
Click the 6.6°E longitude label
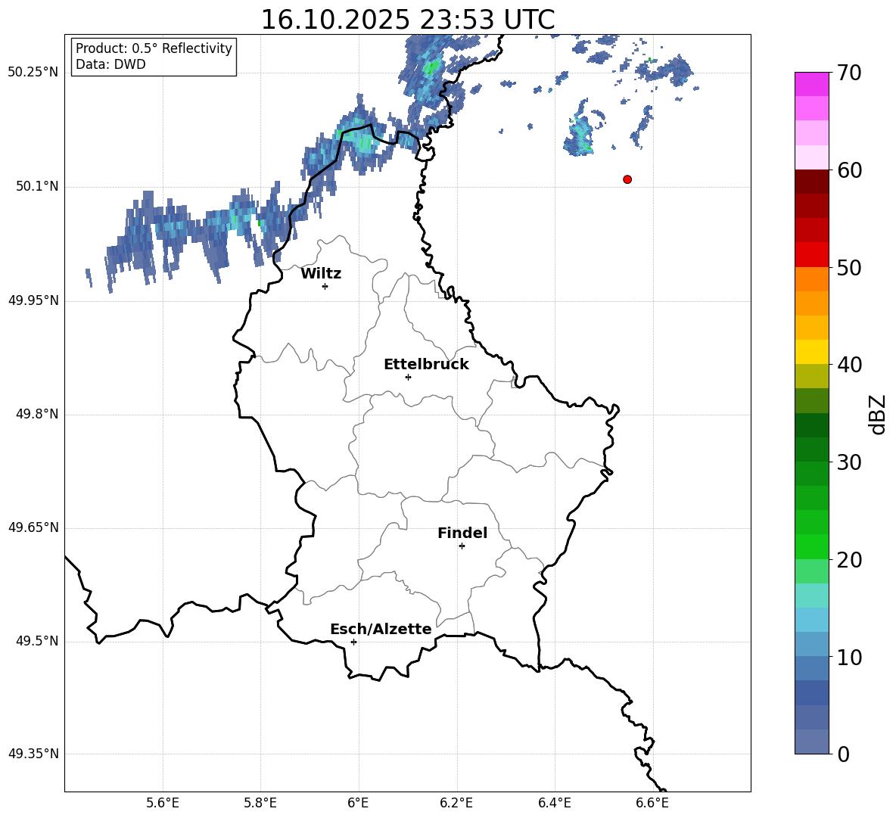click(652, 803)
